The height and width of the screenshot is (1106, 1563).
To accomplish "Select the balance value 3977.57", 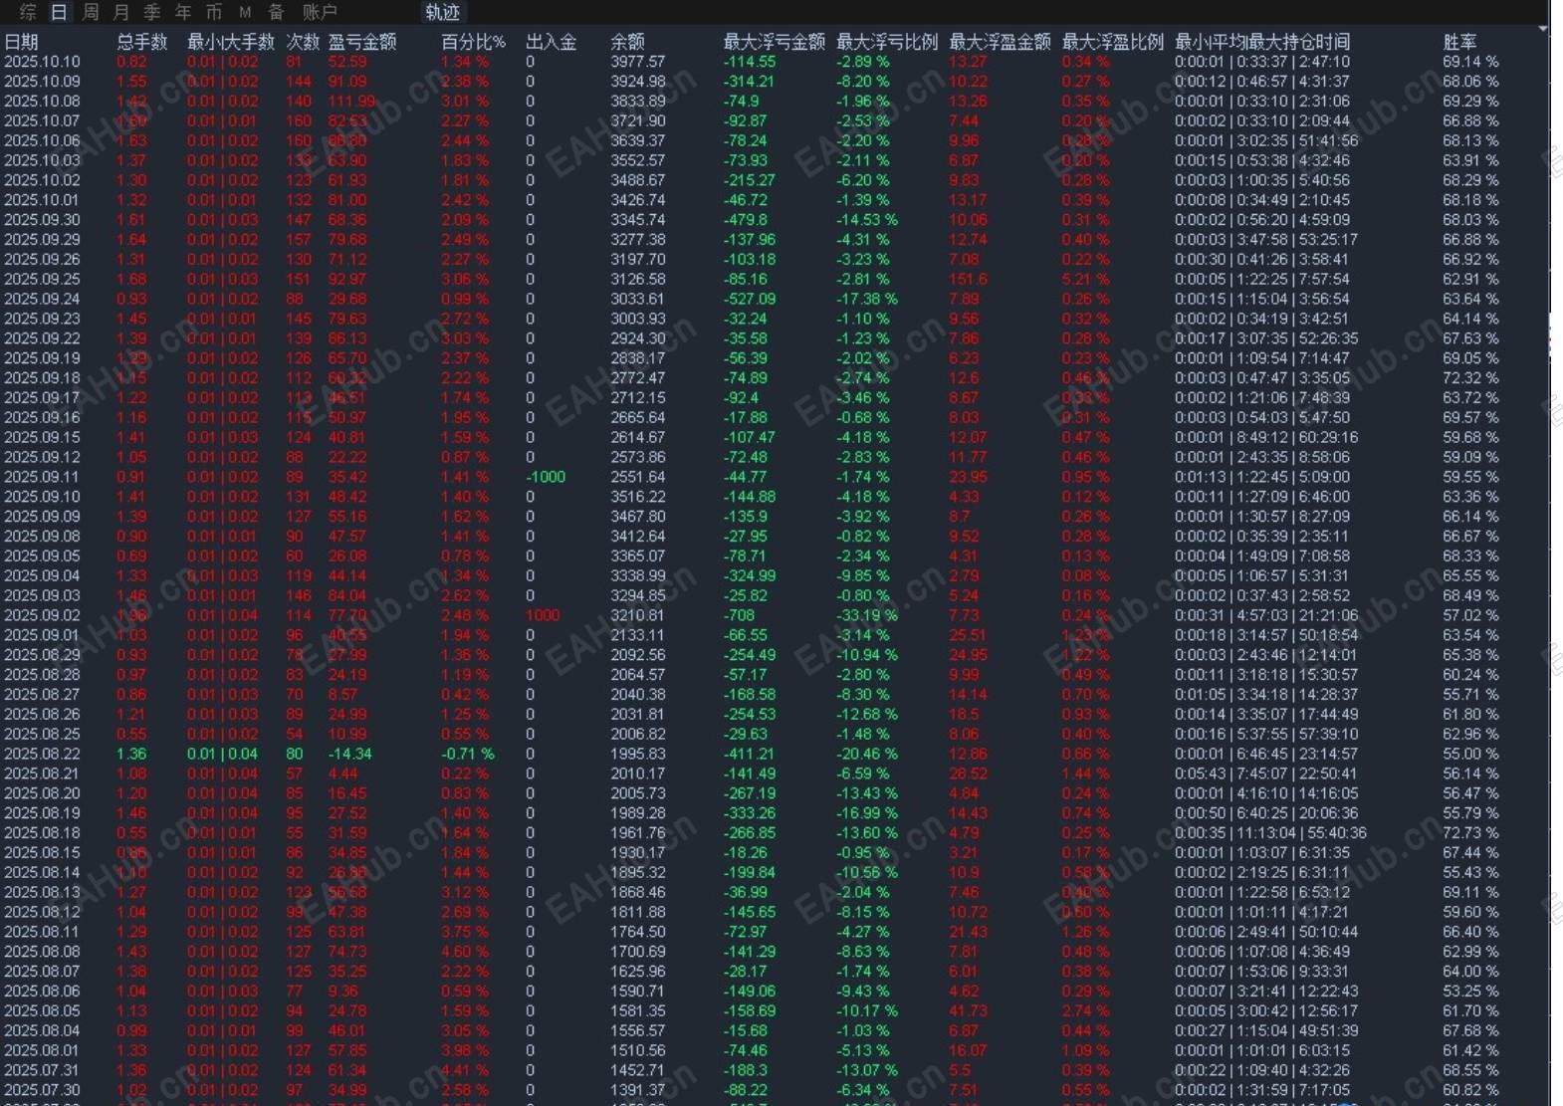I will tap(638, 62).
